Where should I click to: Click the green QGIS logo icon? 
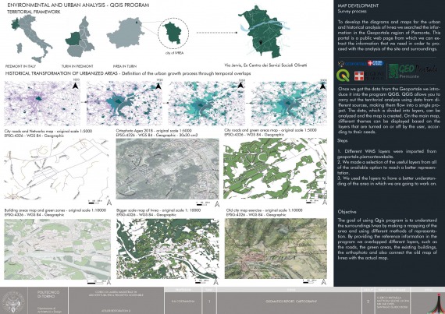coord(343,76)
